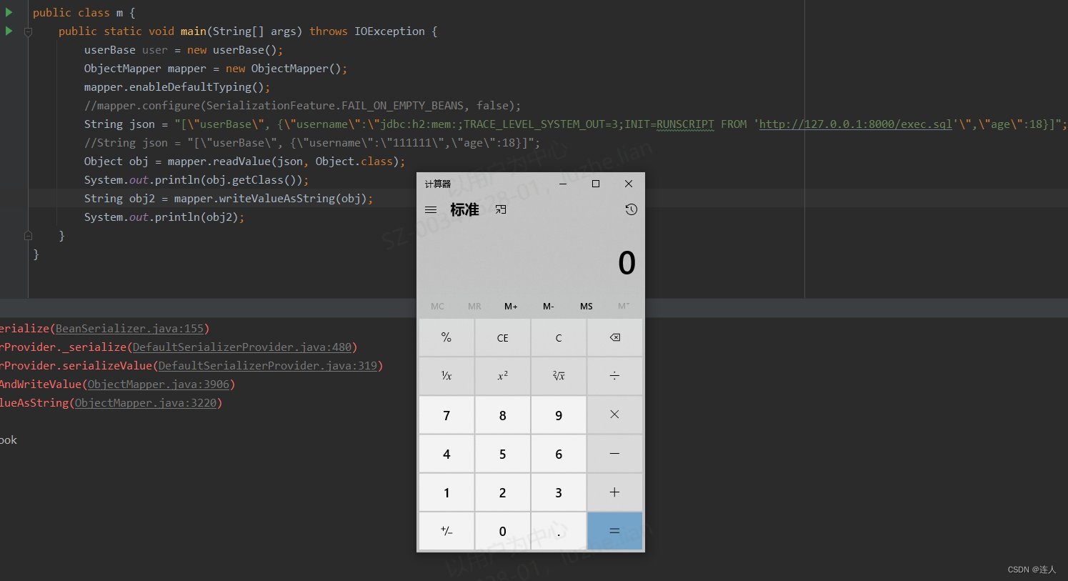The image size is (1068, 581).
Task: Click the commented-out String json line
Action: click(312, 142)
